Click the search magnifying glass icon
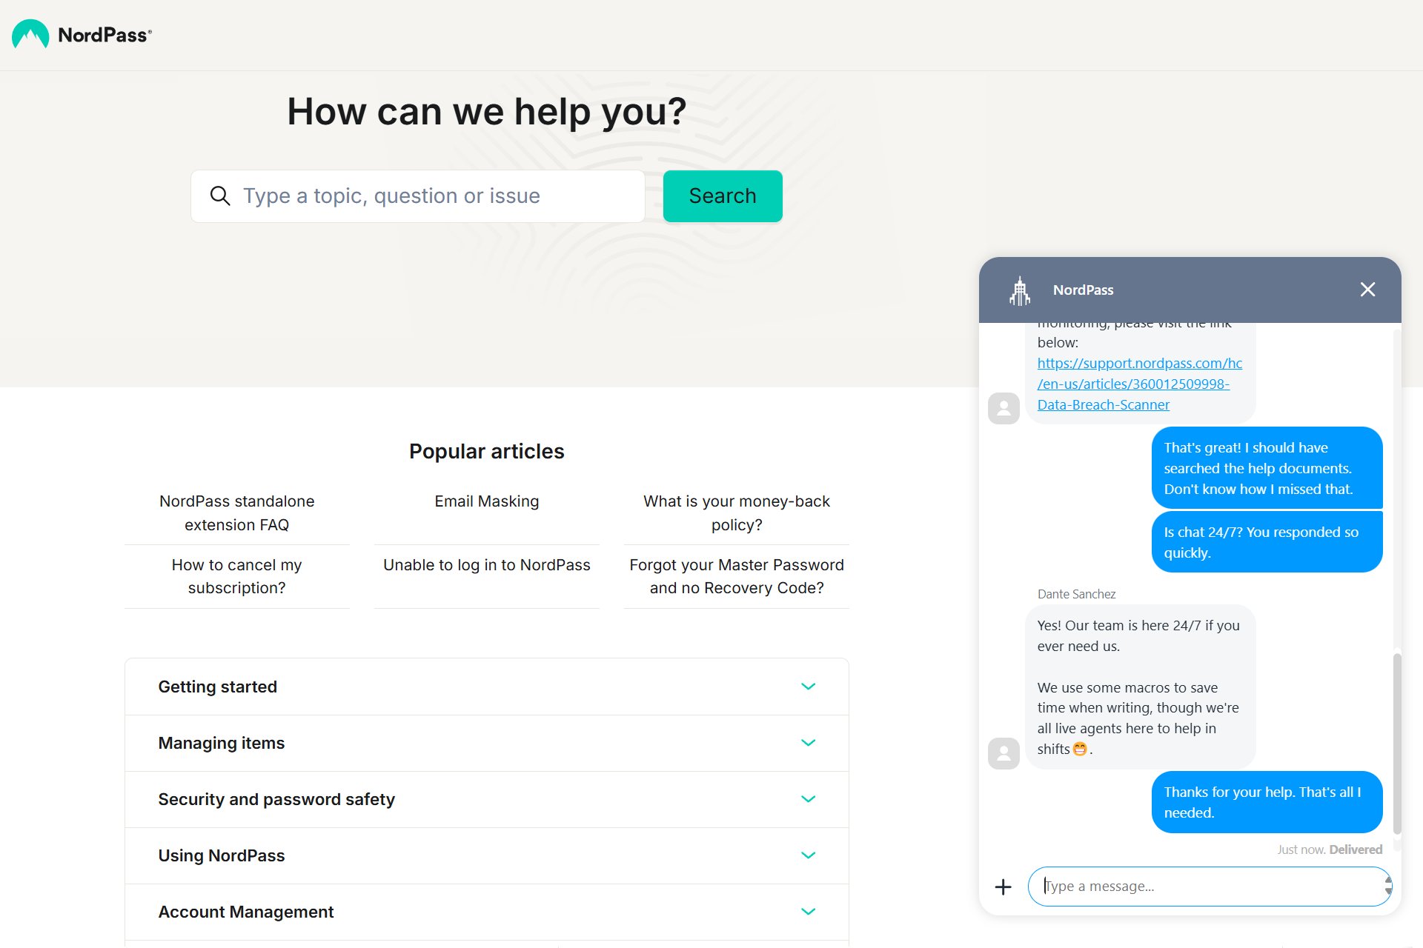Screen dimensions: 1423x948 click(x=219, y=196)
